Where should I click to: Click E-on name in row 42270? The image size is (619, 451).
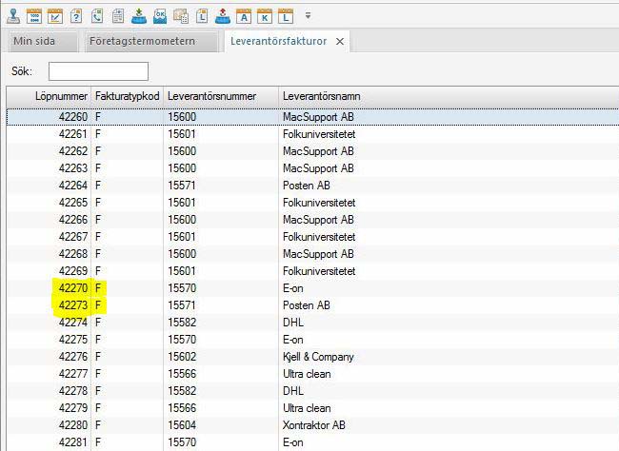pyautogui.click(x=293, y=288)
